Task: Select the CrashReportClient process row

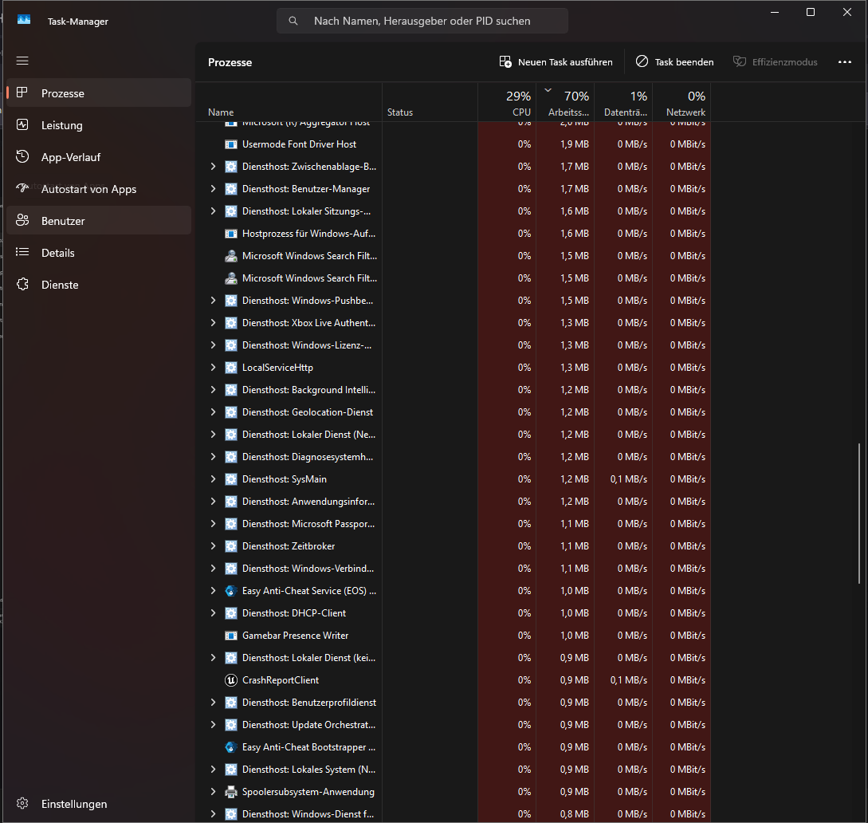Action: tap(454, 680)
